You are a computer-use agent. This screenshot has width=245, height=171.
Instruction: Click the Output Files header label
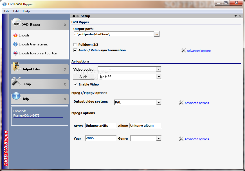click(x=31, y=69)
